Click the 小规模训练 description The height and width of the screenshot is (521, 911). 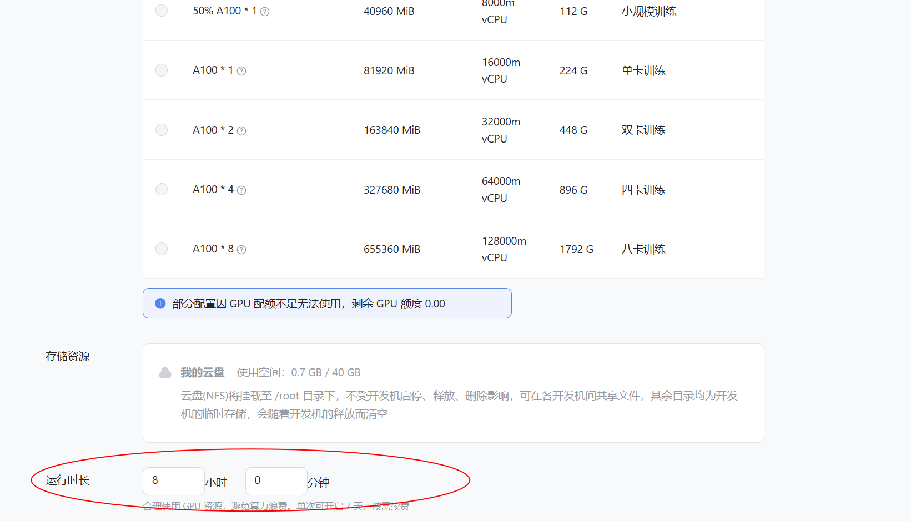[649, 11]
